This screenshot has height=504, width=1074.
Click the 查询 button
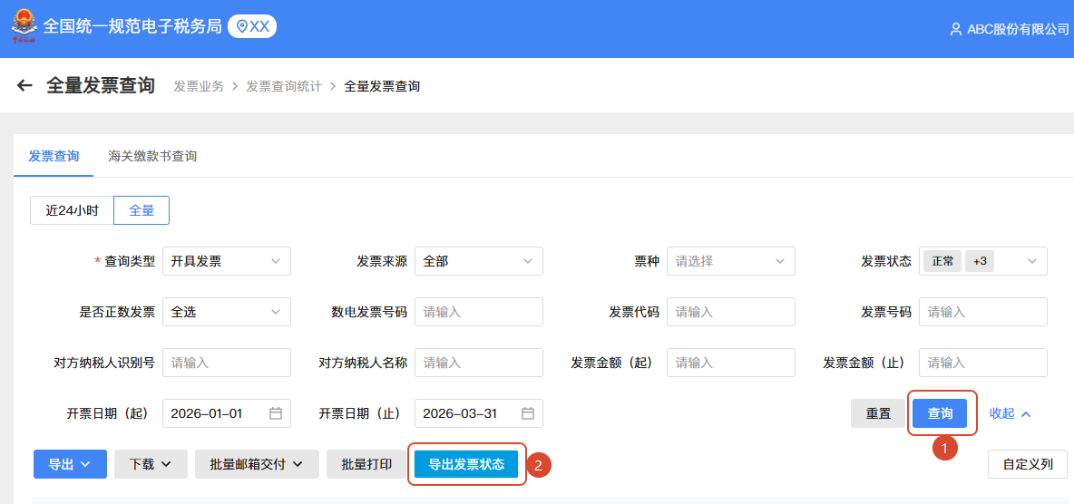[940, 413]
